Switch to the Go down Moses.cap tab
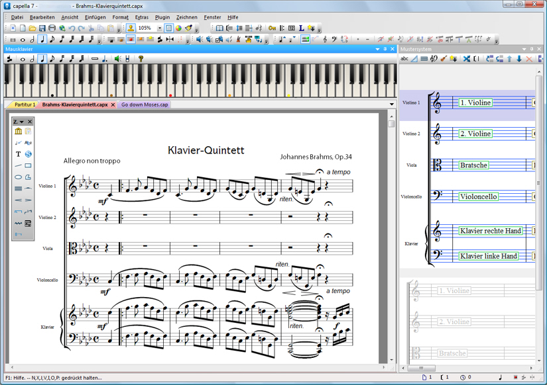Screen dimensions: 547x385 (145, 105)
